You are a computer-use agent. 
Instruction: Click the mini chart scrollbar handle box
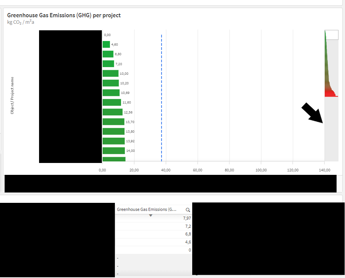tap(332, 35)
